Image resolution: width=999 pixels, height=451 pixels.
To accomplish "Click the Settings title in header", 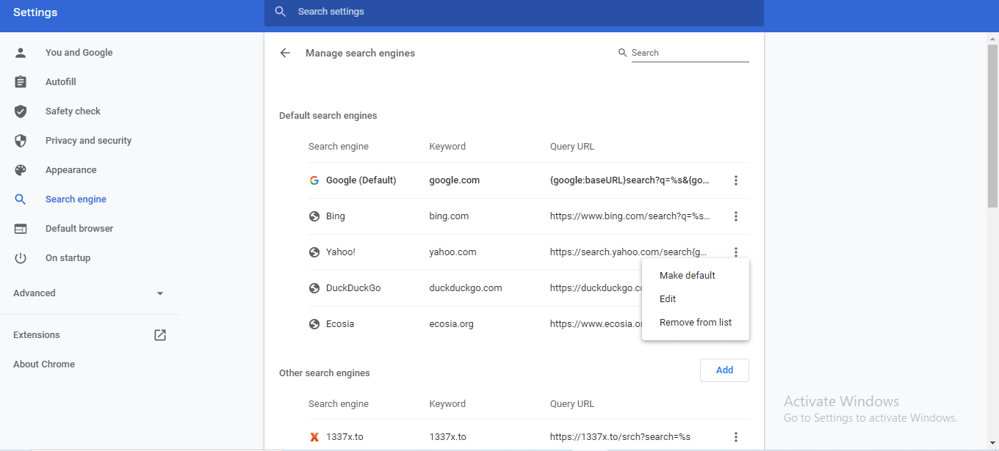I will click(x=35, y=12).
